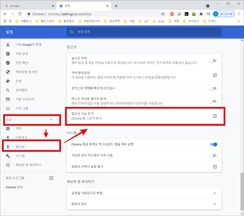Click the forward navigation arrow
This screenshot has height=216, width=244.
[x=13, y=14]
